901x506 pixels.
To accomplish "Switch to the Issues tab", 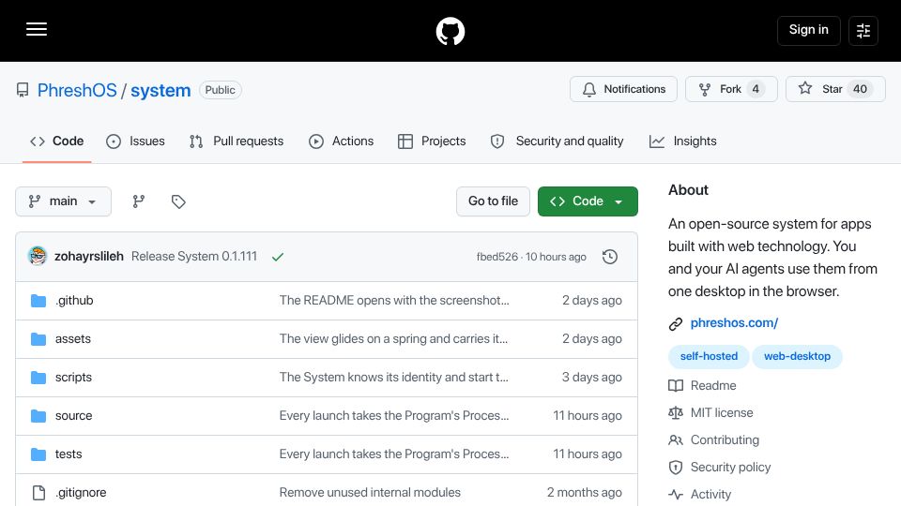I will [135, 141].
